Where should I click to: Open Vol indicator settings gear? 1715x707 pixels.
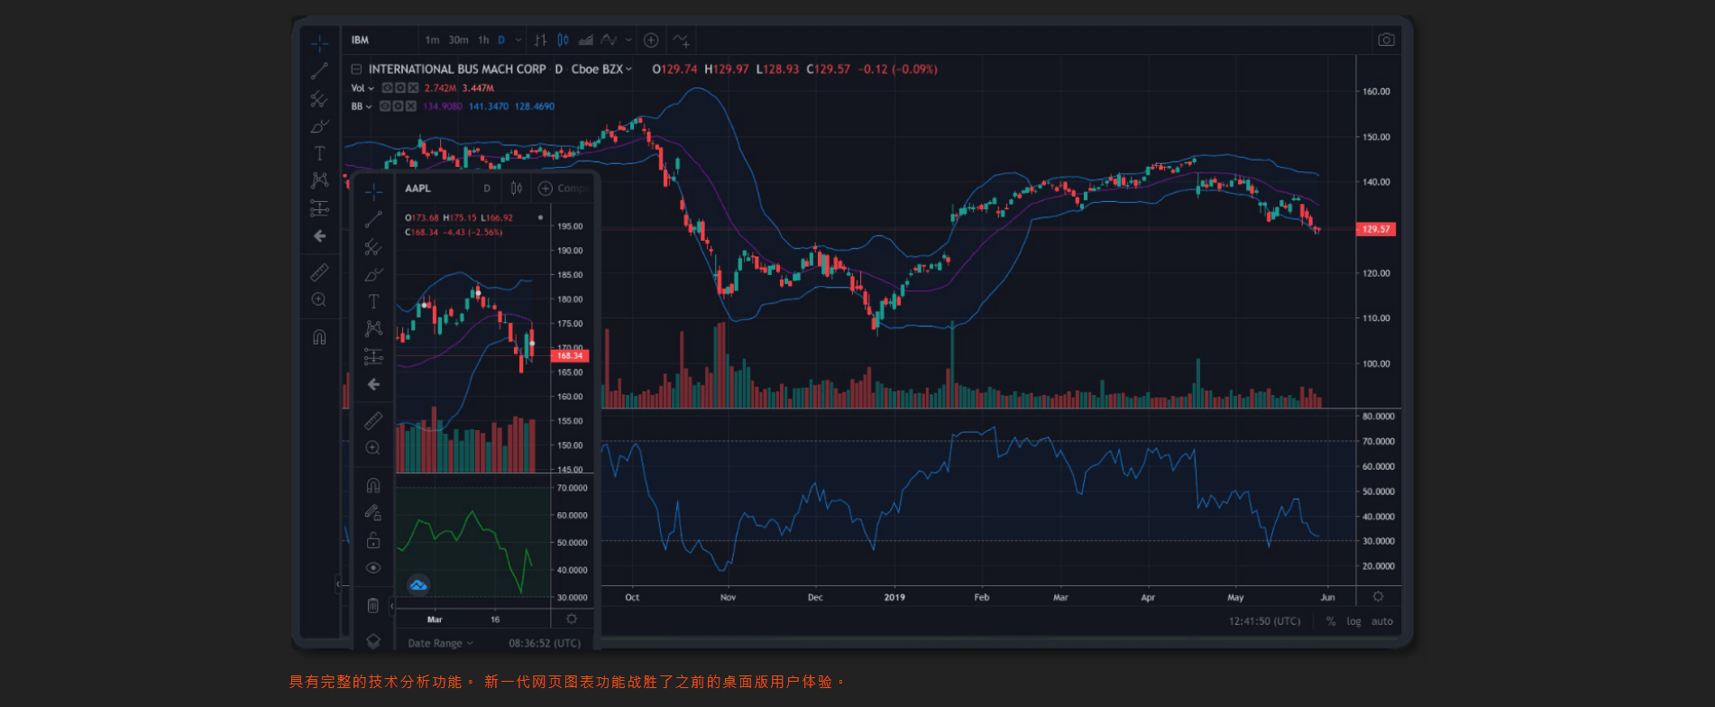399,88
